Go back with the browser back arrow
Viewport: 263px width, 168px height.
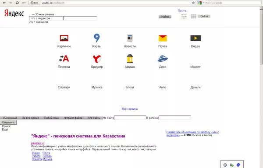pyautogui.click(x=4, y=3)
